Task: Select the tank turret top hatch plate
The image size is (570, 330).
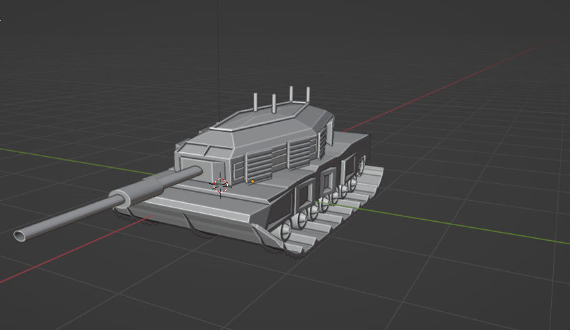Action: pyautogui.click(x=258, y=115)
